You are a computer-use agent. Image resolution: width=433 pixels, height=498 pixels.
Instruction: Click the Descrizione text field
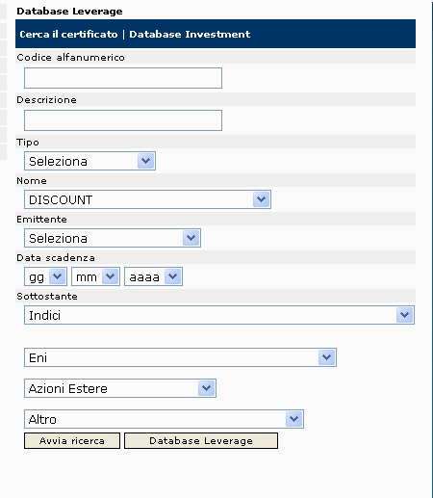(123, 120)
